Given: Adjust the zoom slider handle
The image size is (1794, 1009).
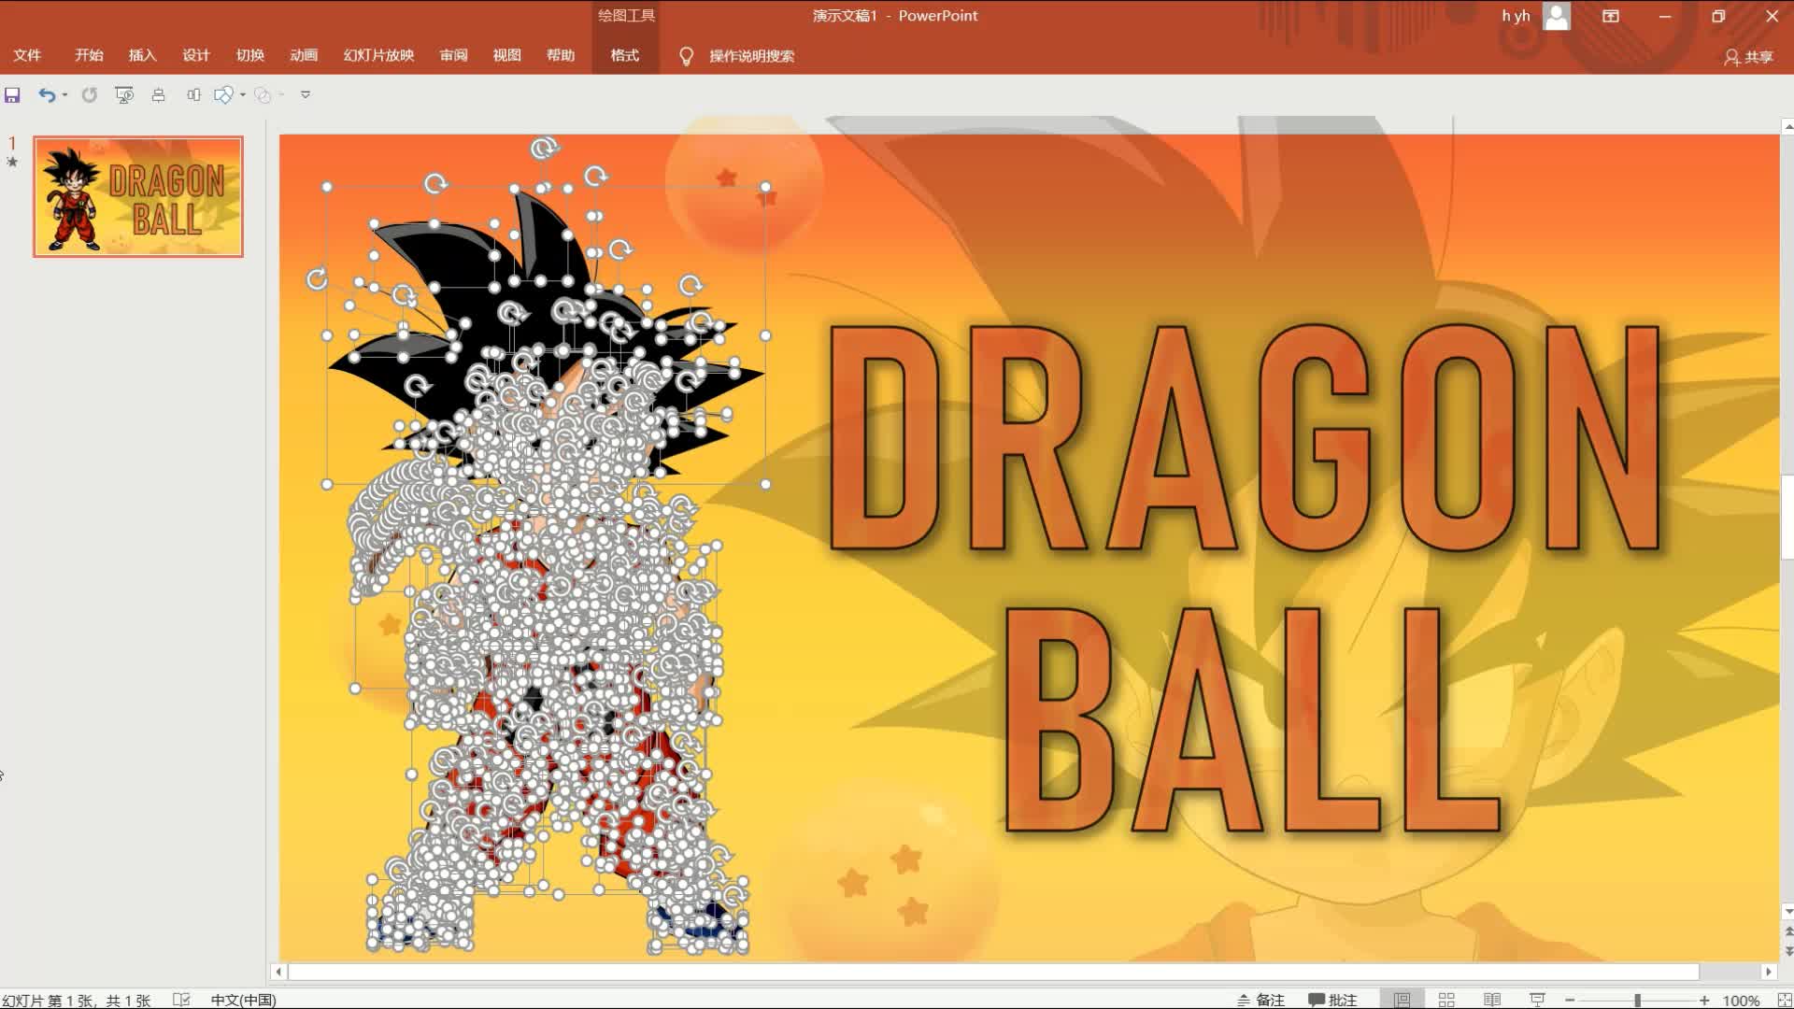Looking at the screenshot, I should point(1637,1000).
